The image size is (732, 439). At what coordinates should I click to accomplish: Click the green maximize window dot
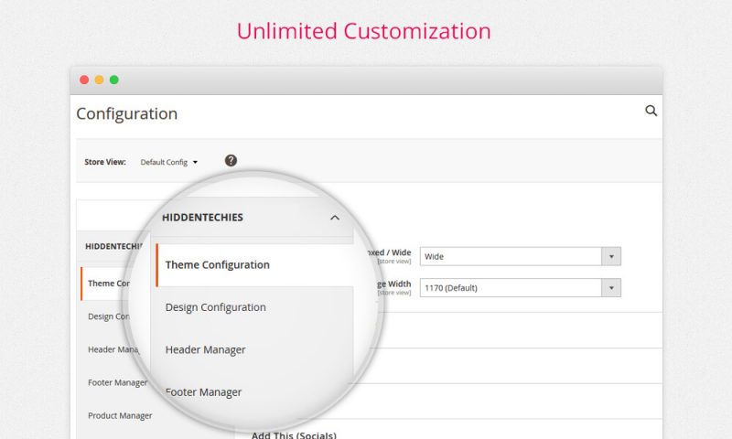(x=113, y=80)
